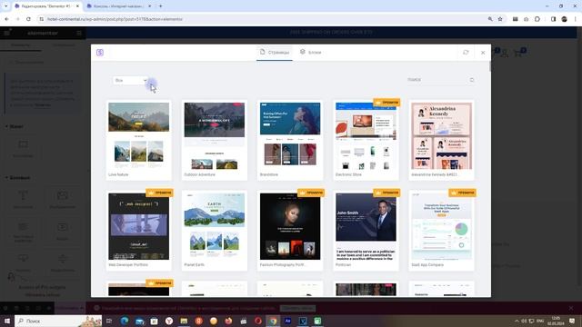
Task: Open Task View on the taskbar
Action: (109, 321)
